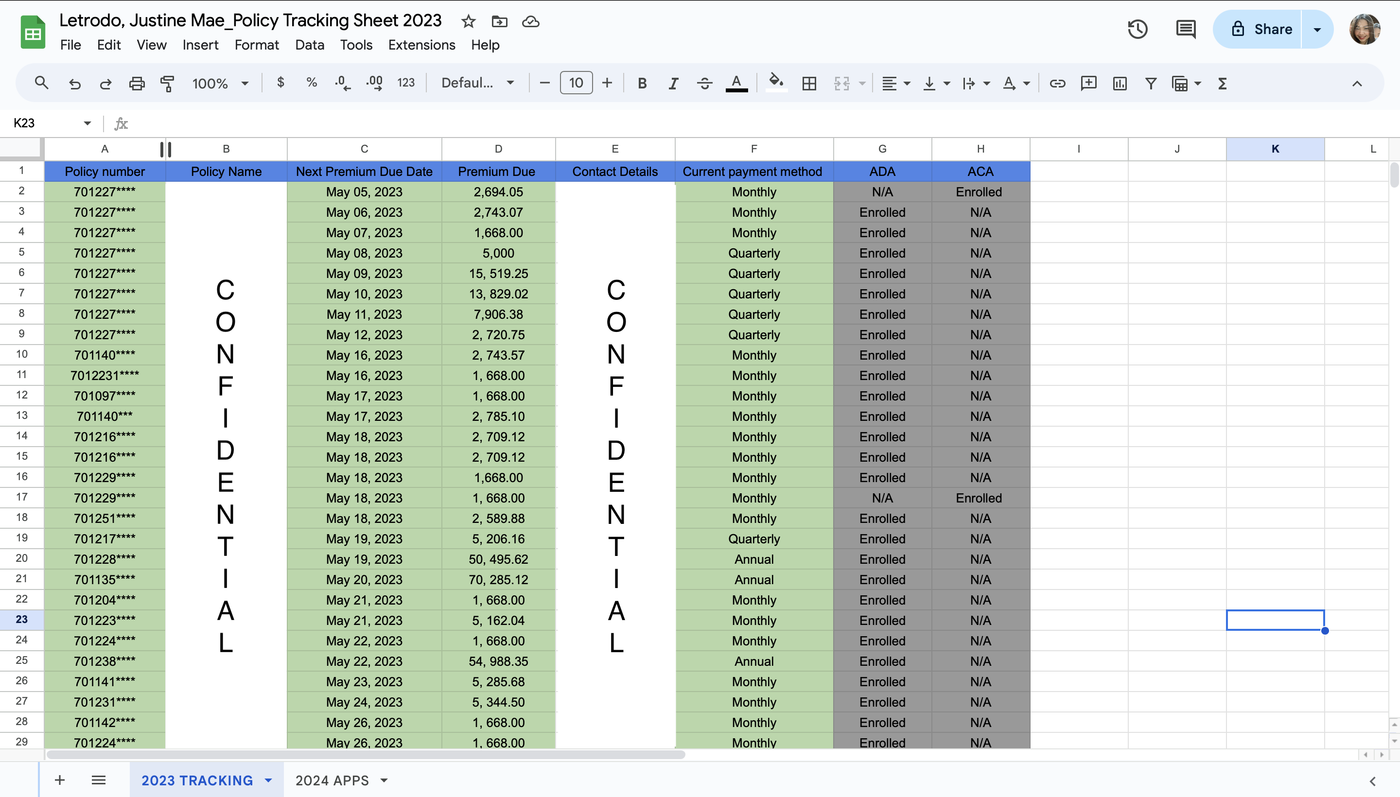
Task: Open the text color picker
Action: click(736, 83)
